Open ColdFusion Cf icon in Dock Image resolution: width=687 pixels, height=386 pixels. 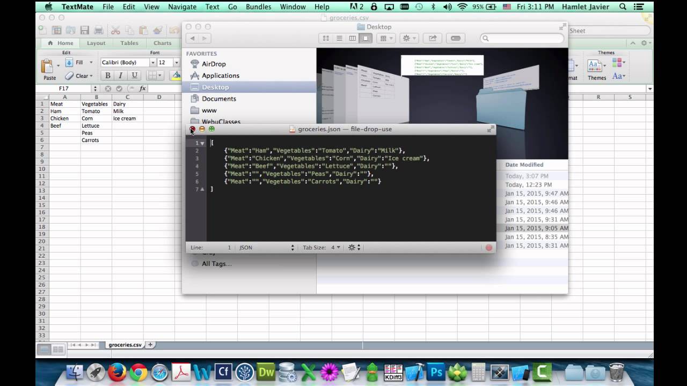click(223, 372)
